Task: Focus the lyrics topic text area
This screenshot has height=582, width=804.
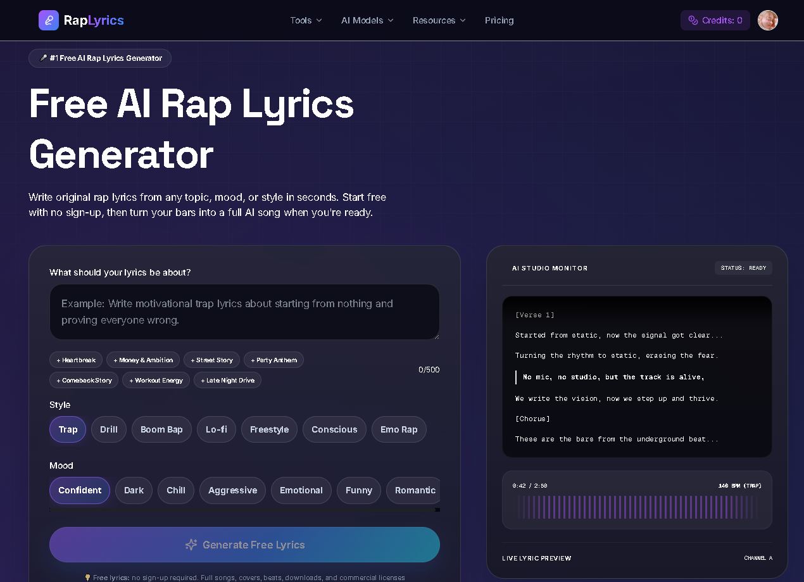Action: [x=244, y=312]
